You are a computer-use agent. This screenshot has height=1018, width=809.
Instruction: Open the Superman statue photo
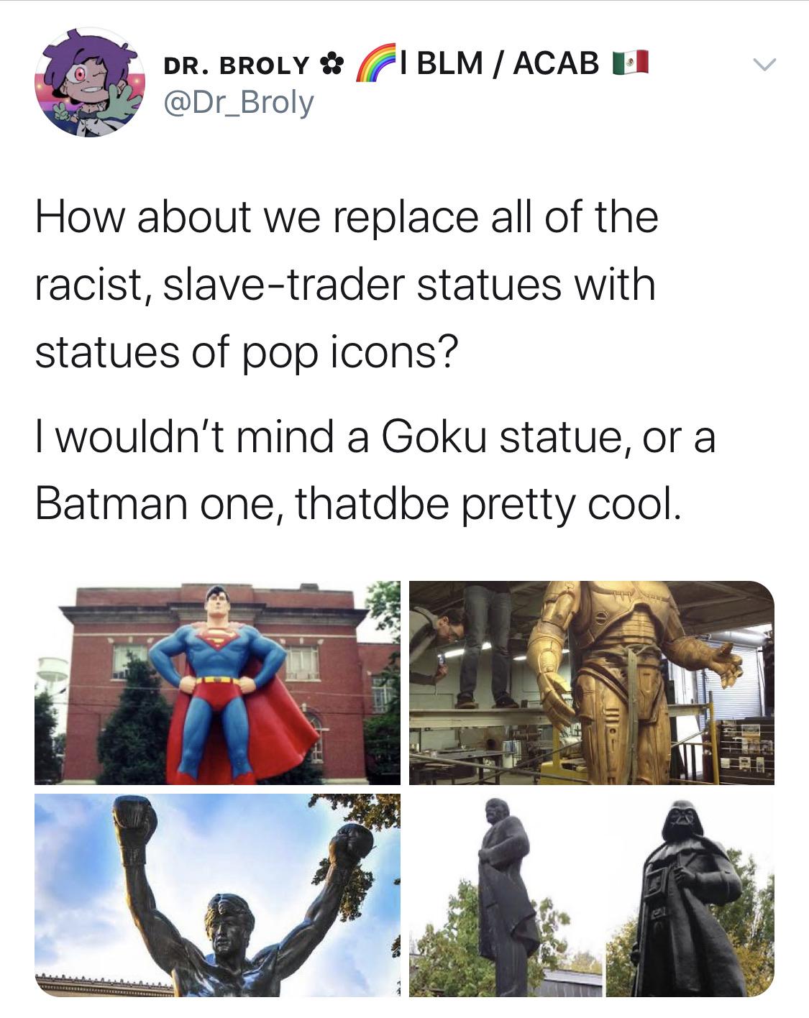[217, 682]
